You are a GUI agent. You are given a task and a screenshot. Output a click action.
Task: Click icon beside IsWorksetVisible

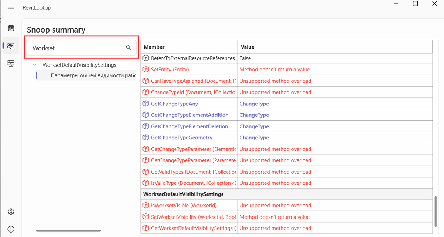click(146, 205)
